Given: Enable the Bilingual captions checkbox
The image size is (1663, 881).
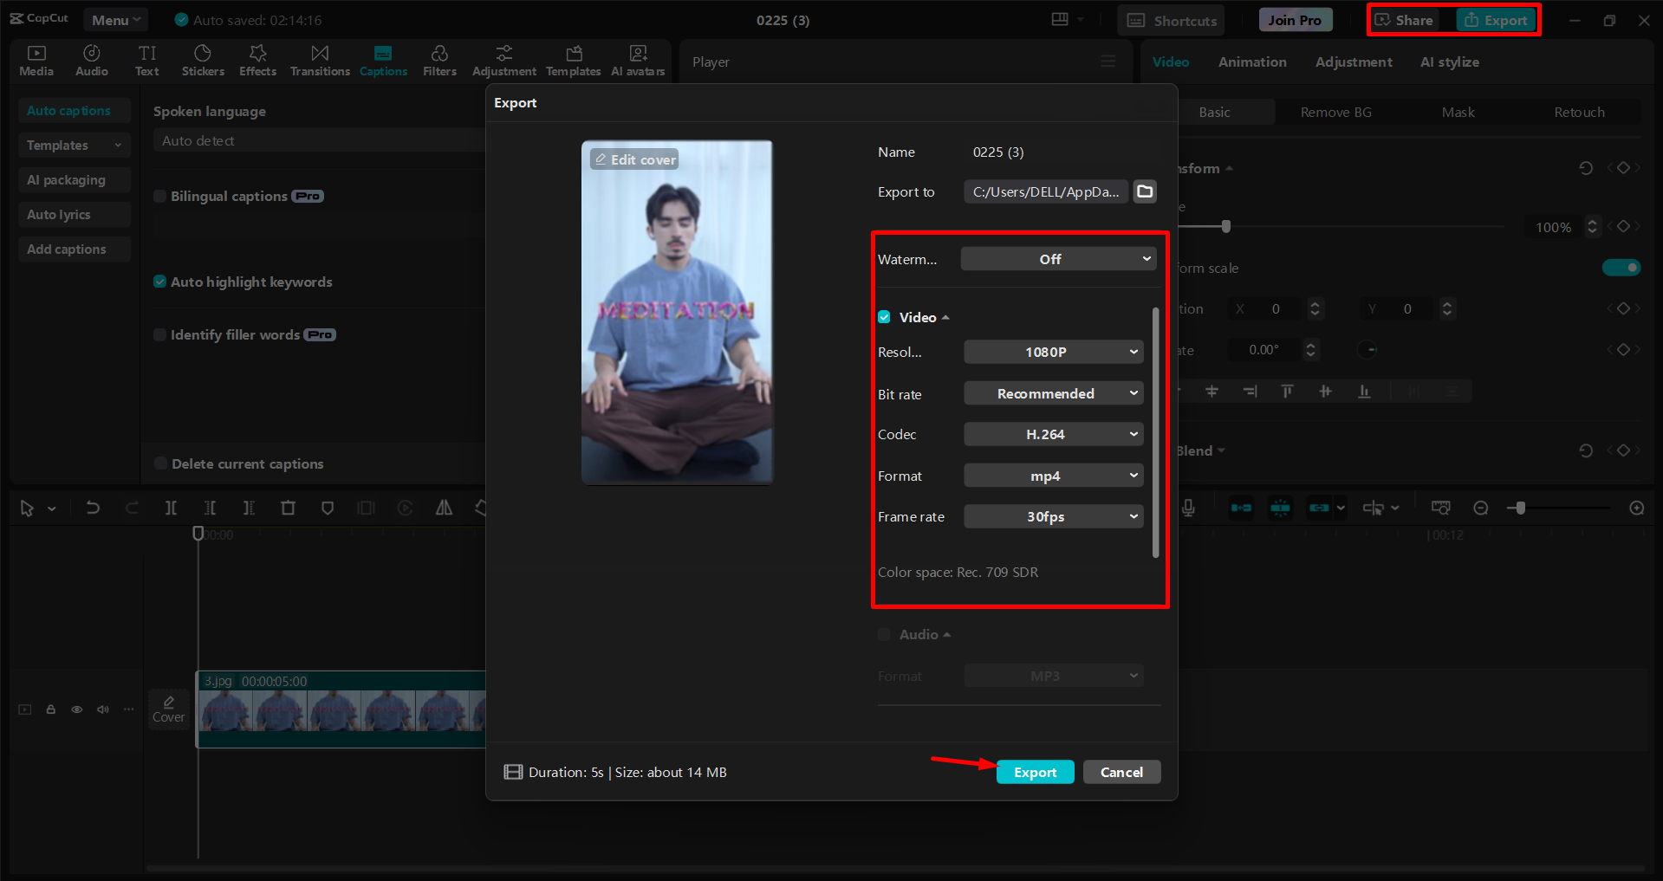Looking at the screenshot, I should pos(160,196).
